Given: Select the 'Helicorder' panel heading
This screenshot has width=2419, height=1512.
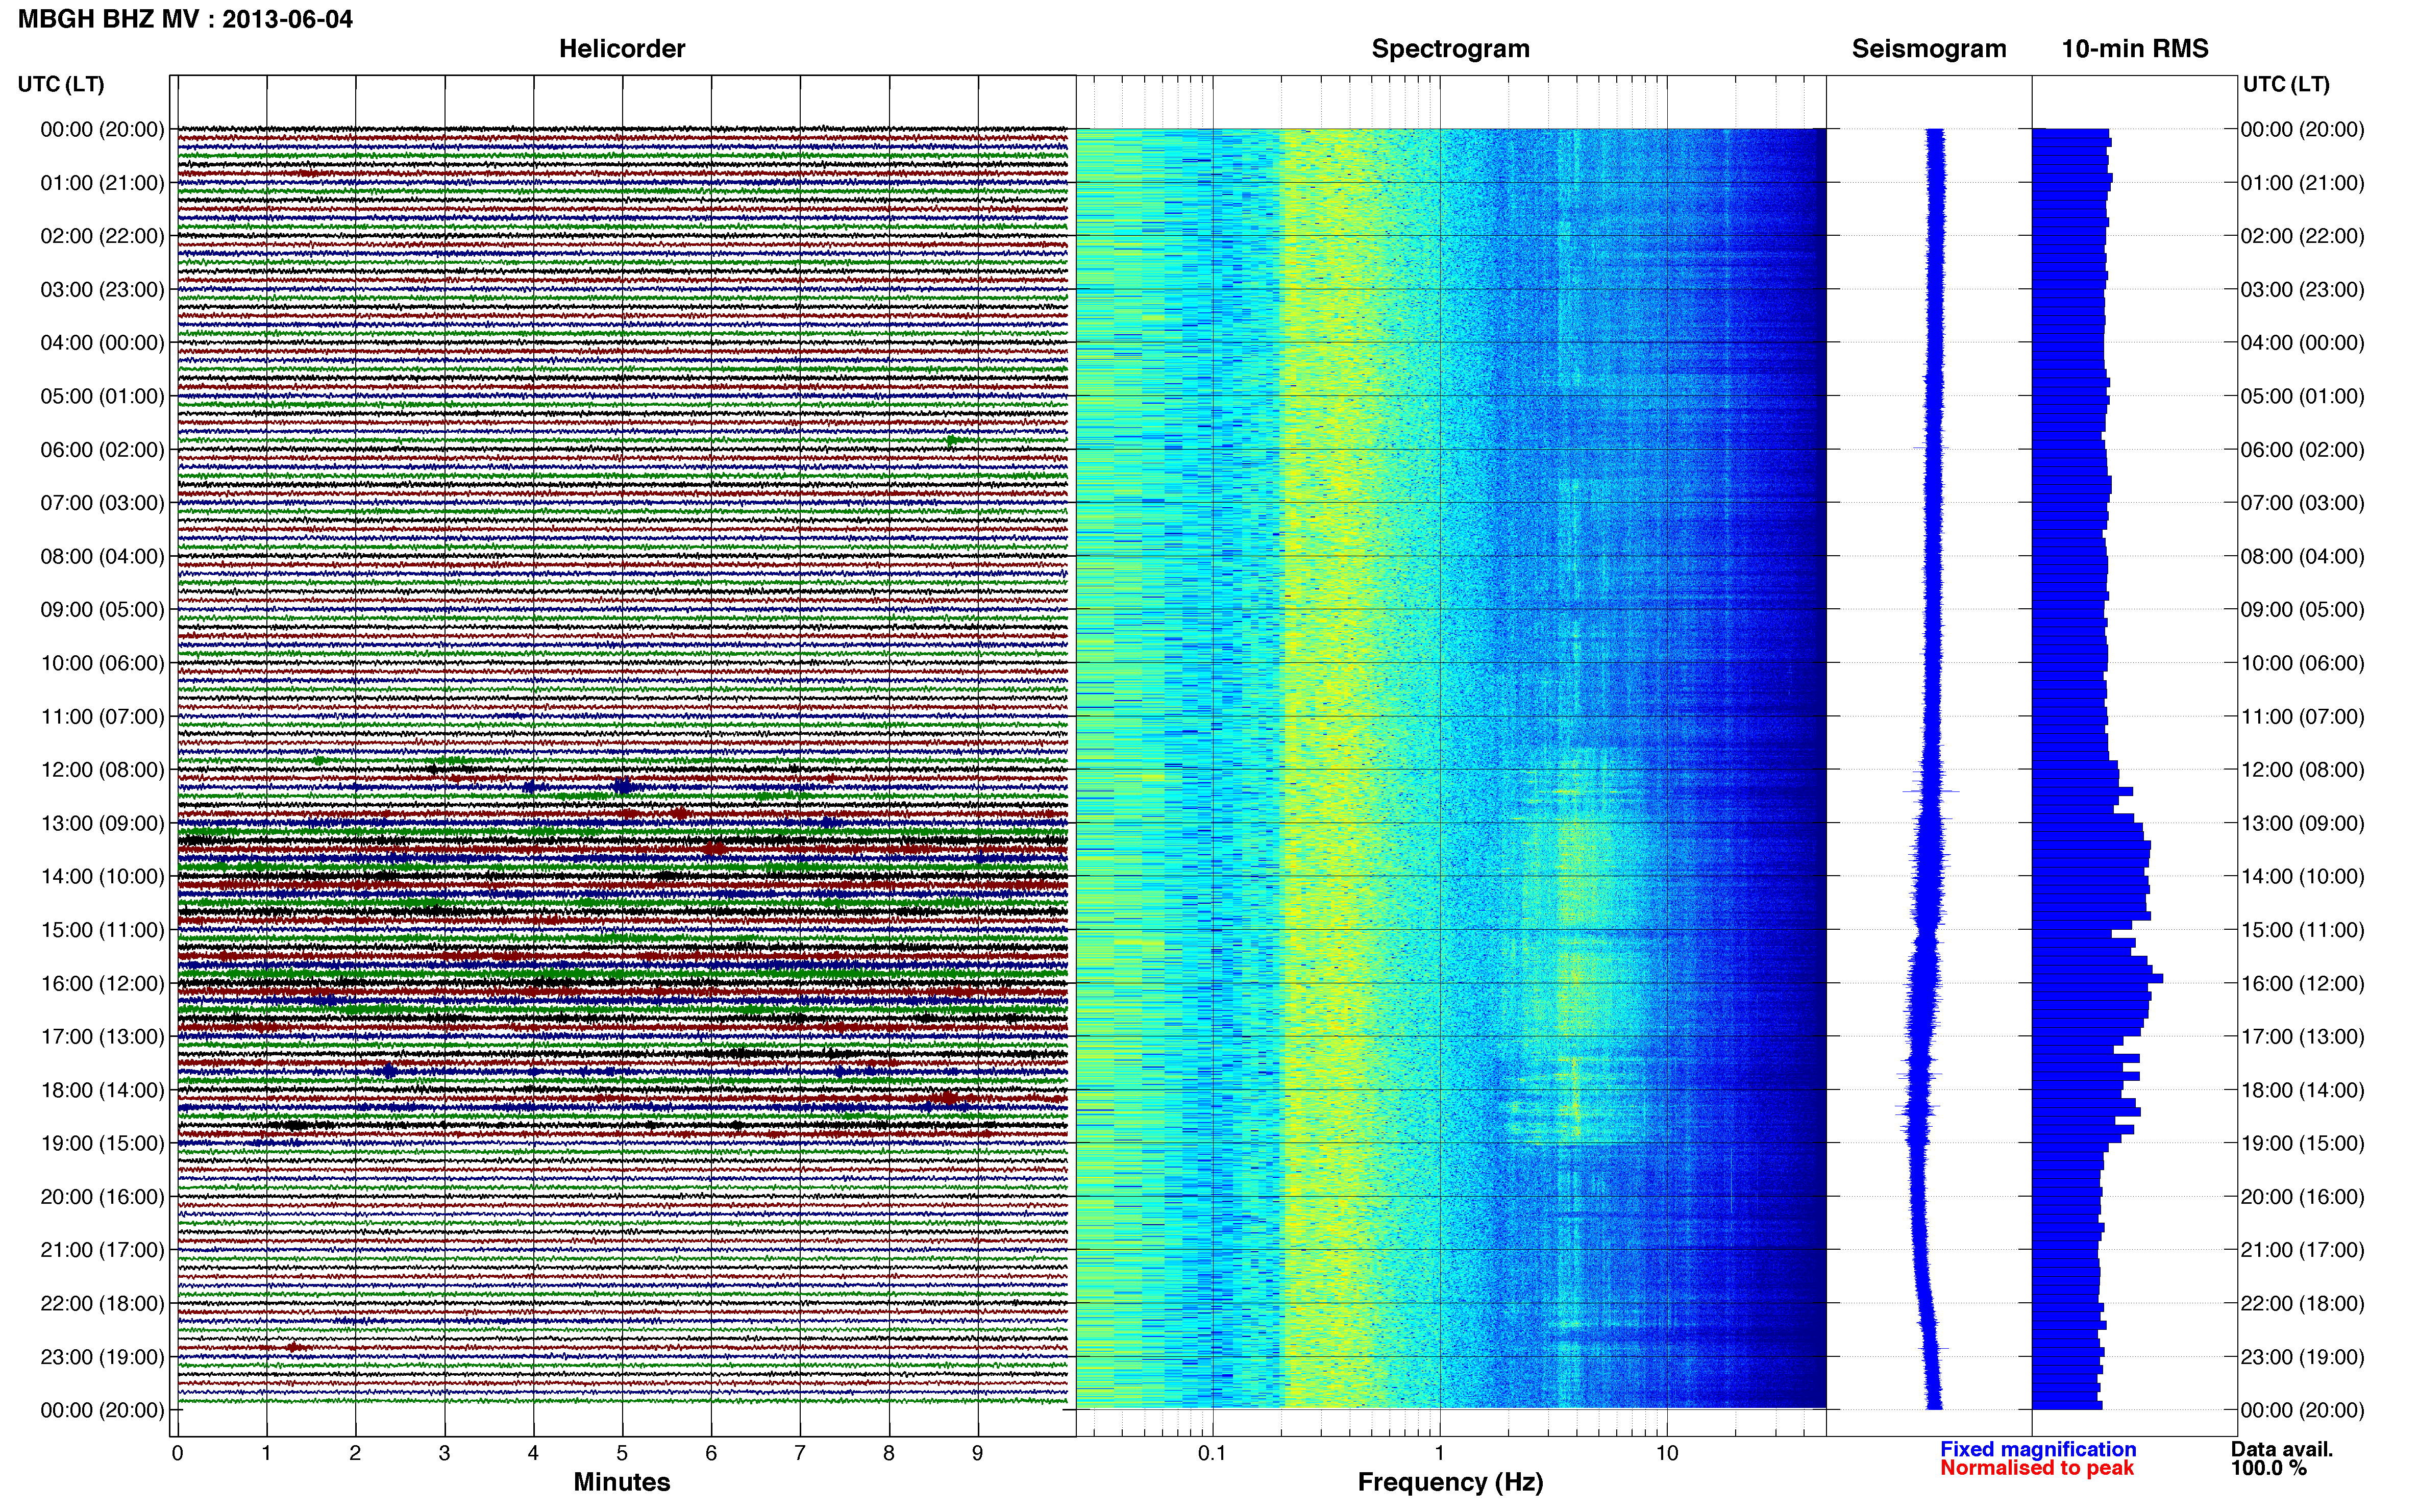Looking at the screenshot, I should point(622,49).
